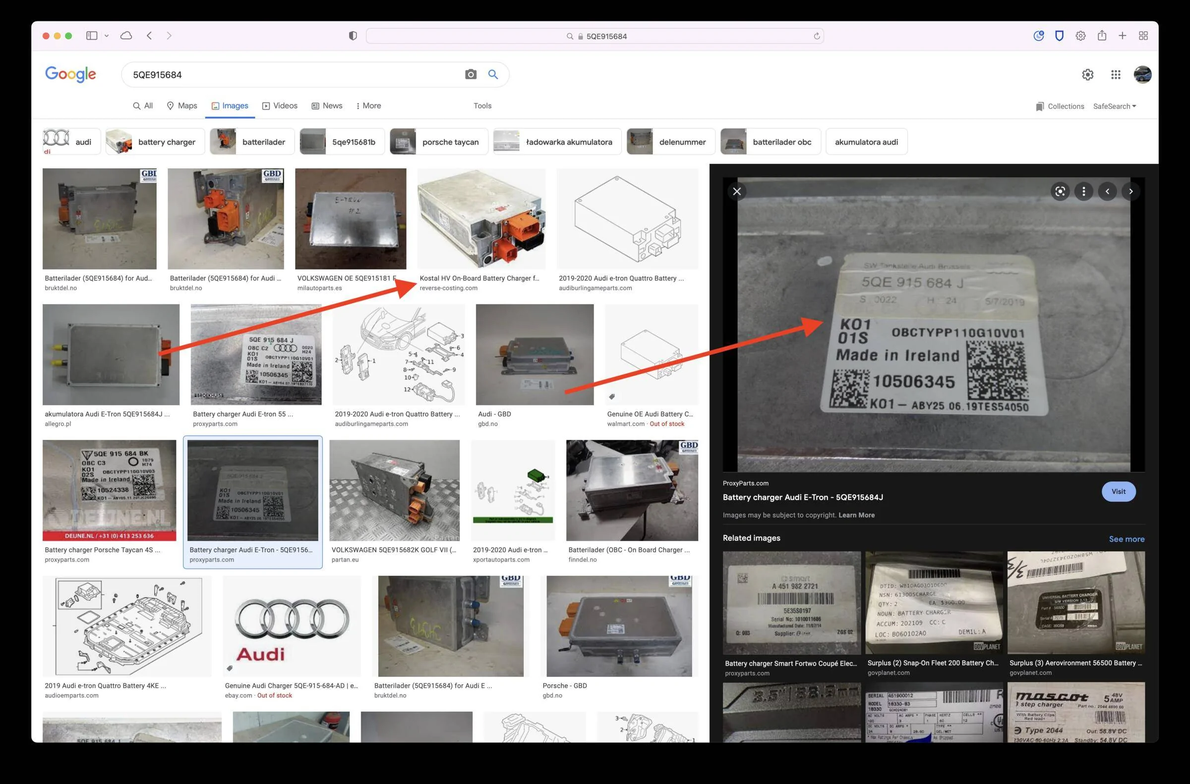Open Collections
Screen dimensions: 1190x784
click(x=1060, y=106)
